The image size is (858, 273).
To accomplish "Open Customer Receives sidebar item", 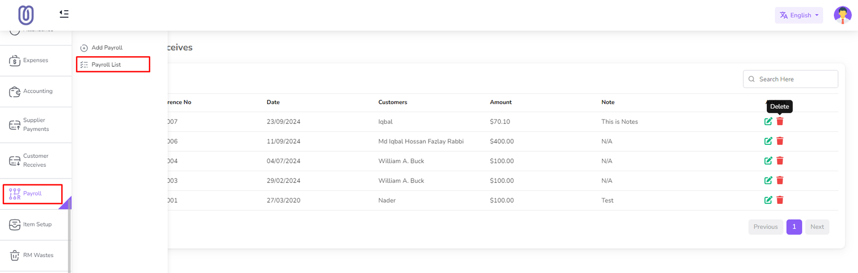I will coord(35,160).
